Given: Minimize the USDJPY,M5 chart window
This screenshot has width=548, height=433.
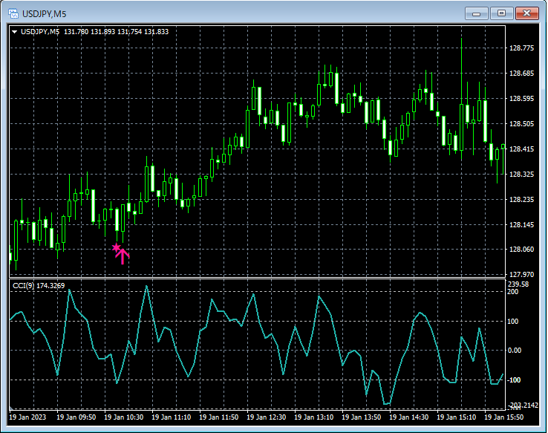Looking at the screenshot, I should pos(477,13).
